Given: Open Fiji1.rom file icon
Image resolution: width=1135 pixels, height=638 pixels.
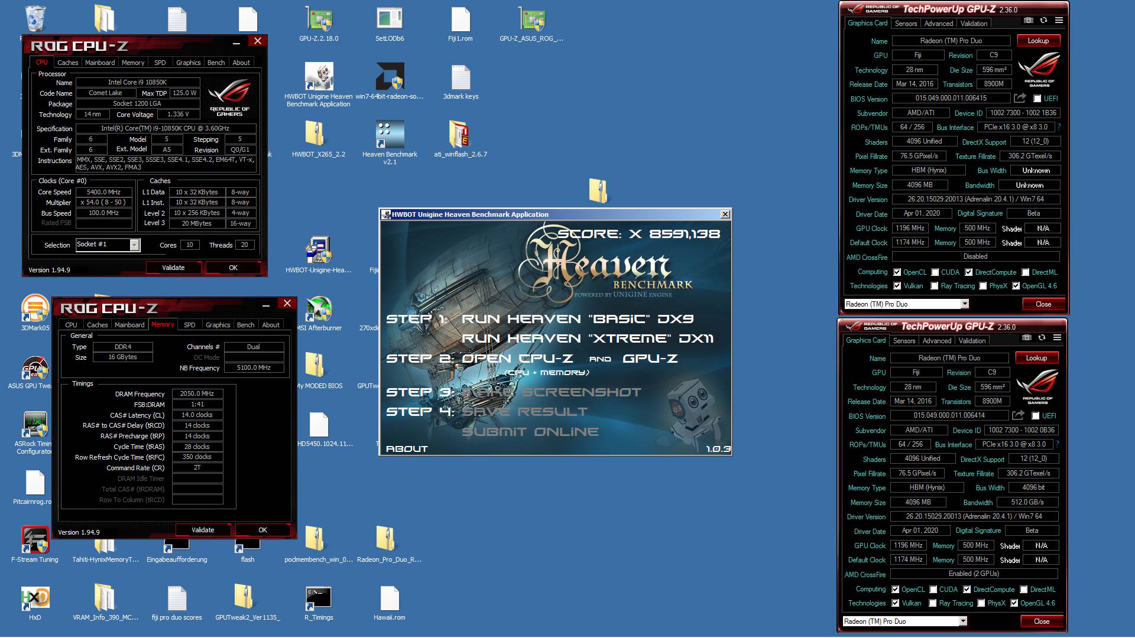Looking at the screenshot, I should (x=461, y=19).
